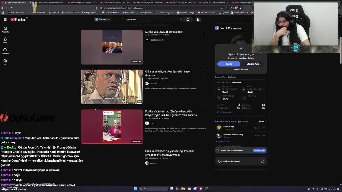Click the taskbar Ara search box

click(153, 189)
